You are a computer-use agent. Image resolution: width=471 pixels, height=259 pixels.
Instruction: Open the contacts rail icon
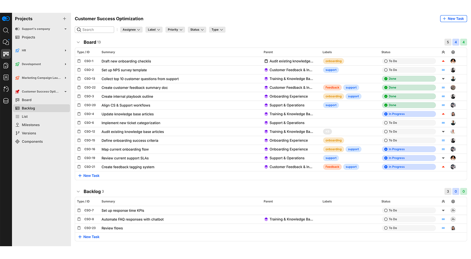[x=6, y=77]
